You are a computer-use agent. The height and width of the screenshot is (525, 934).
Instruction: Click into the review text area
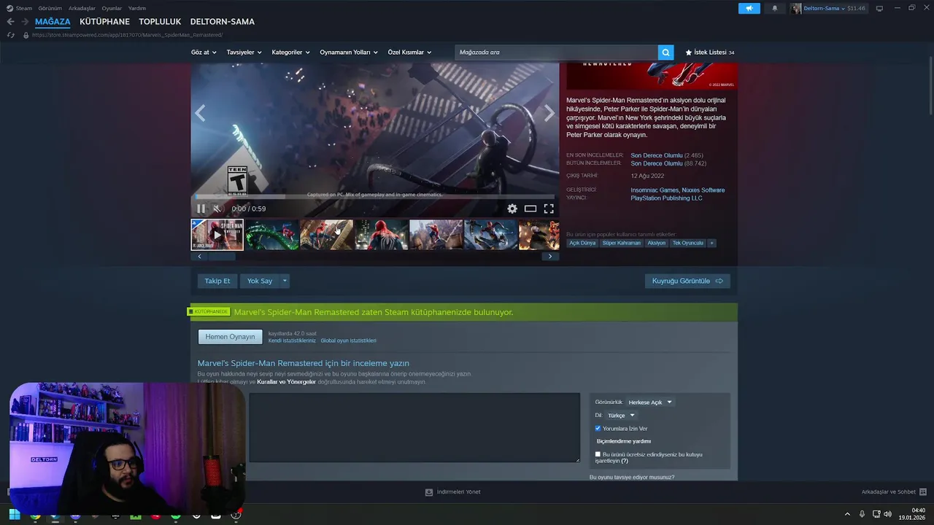pyautogui.click(x=414, y=427)
